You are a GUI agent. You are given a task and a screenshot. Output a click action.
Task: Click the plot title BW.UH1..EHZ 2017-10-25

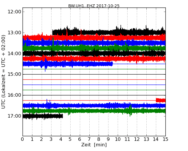click(x=94, y=6)
